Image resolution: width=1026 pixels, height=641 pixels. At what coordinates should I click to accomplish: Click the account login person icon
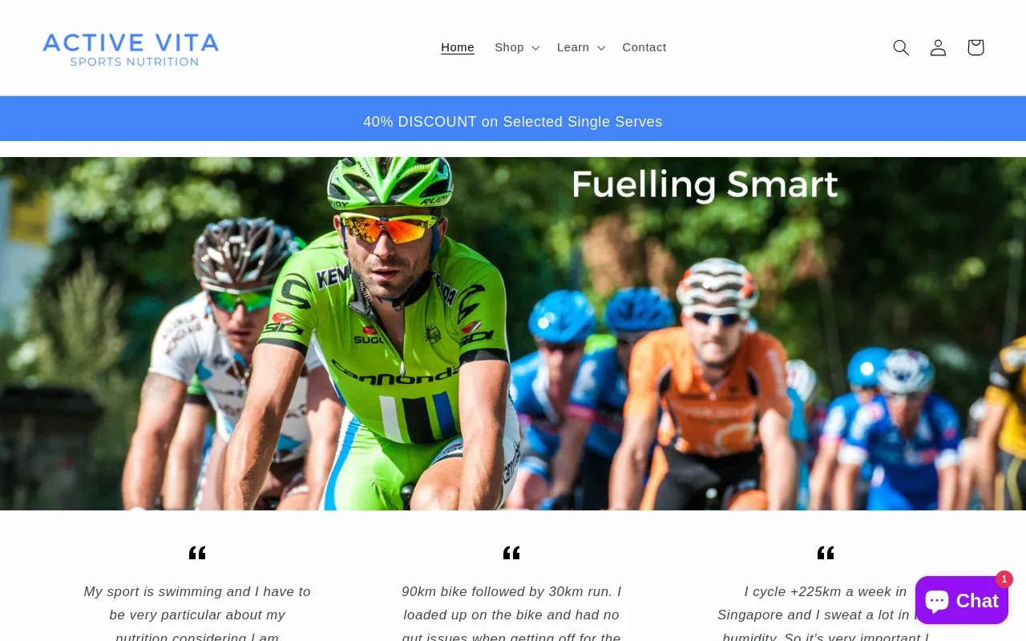pos(938,48)
